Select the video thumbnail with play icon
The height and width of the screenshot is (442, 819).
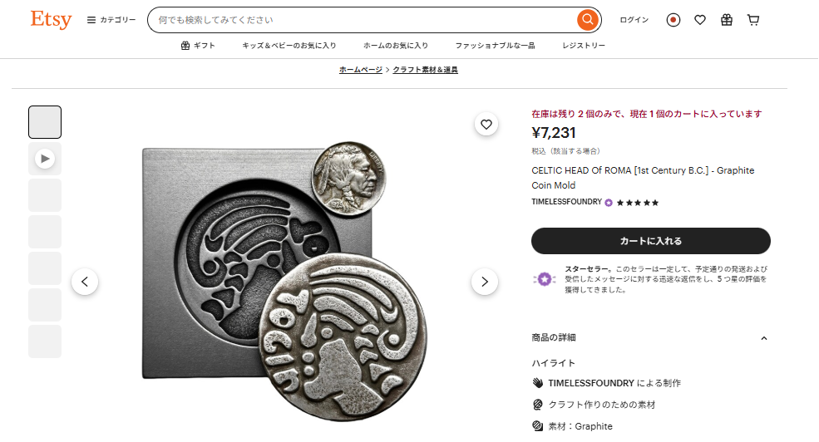(45, 158)
